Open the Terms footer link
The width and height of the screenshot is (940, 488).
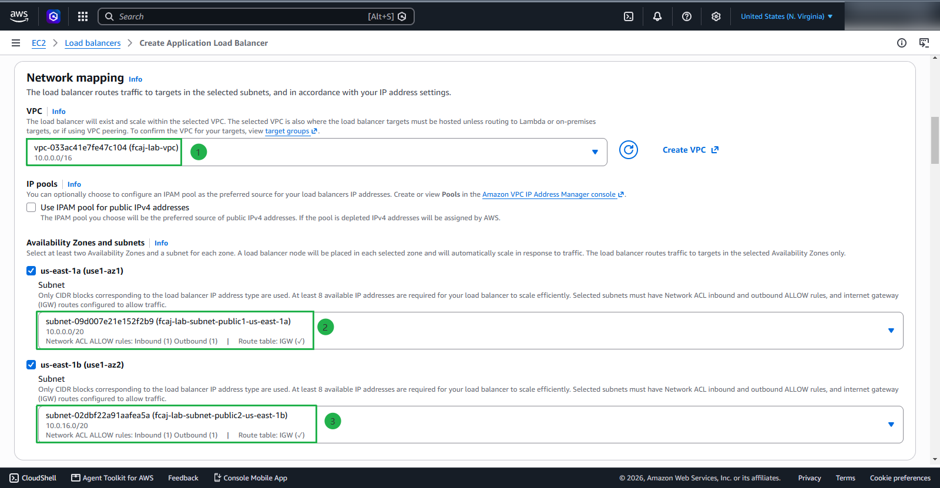845,478
